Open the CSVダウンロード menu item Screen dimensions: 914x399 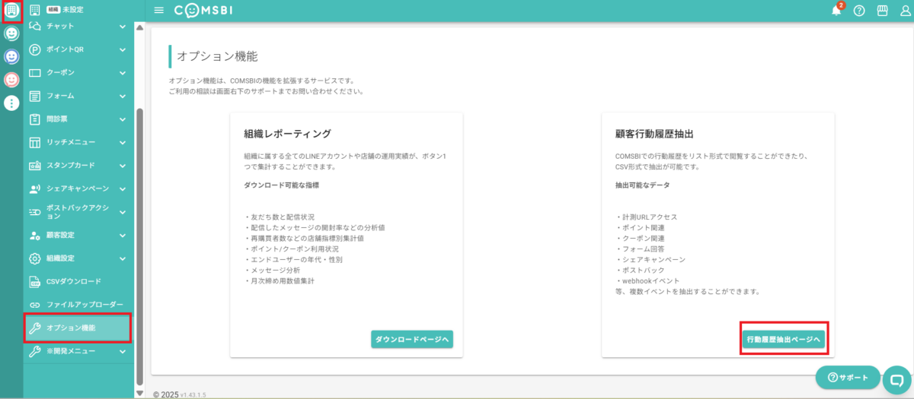click(73, 281)
